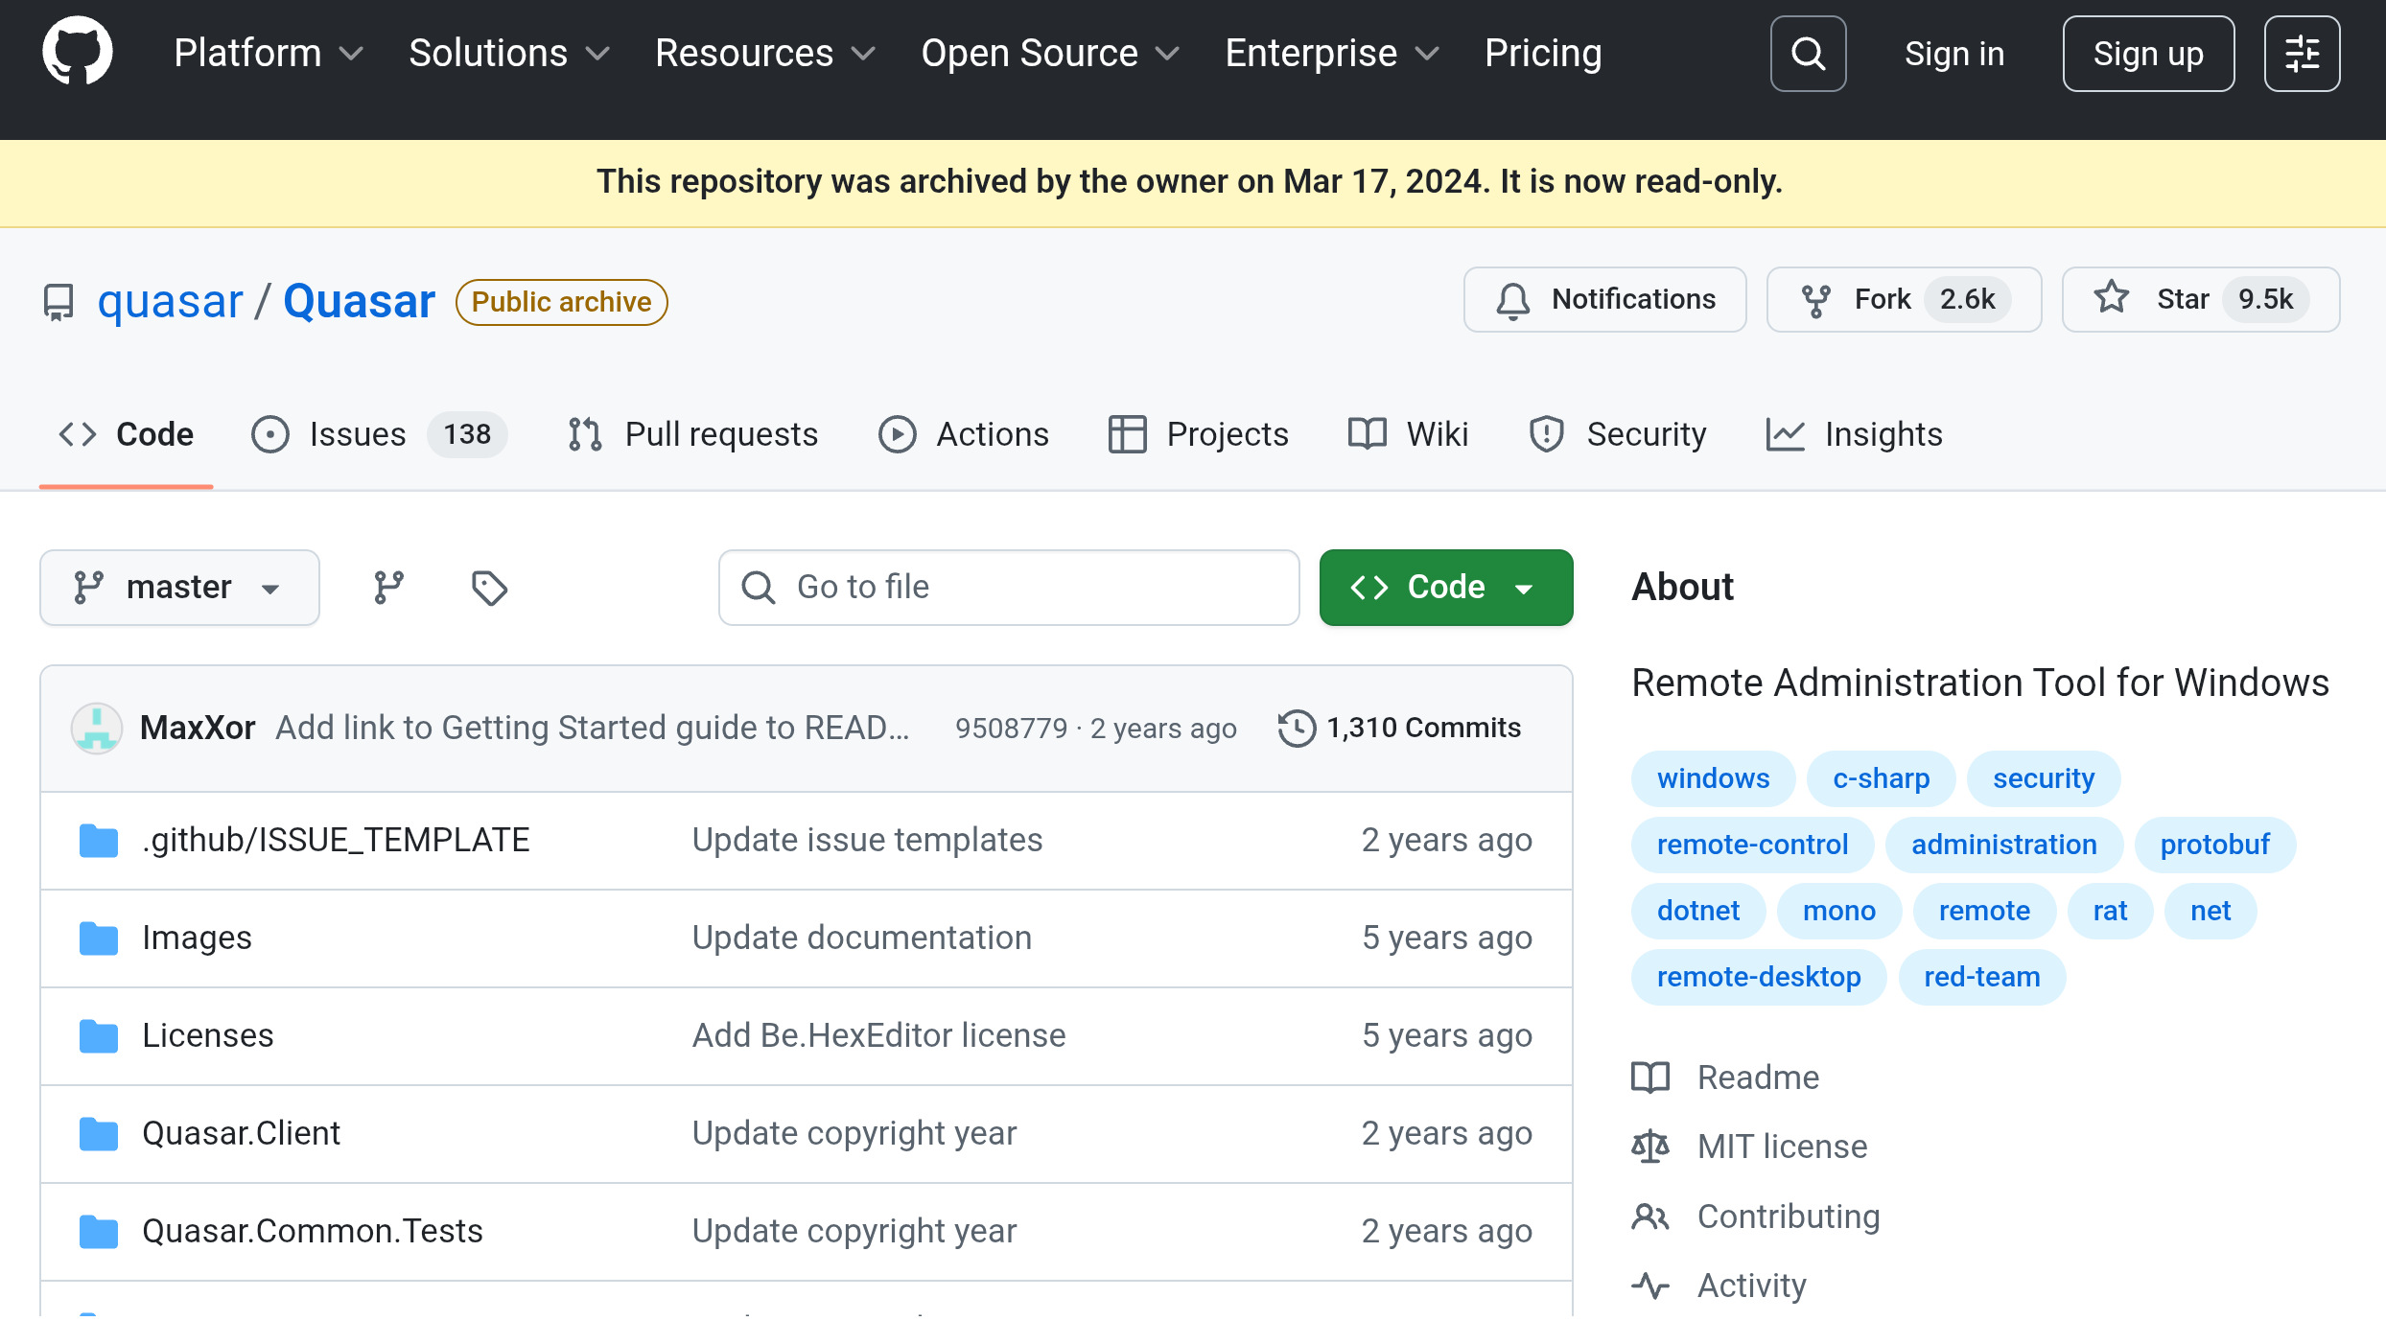Expand the master branch dropdown
The width and height of the screenshot is (2386, 1344).
179,588
